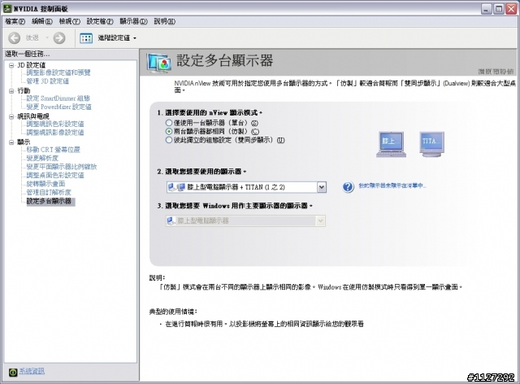Open 管理自訂解析度 task
Viewport: 520px width, 384px height.
click(49, 192)
